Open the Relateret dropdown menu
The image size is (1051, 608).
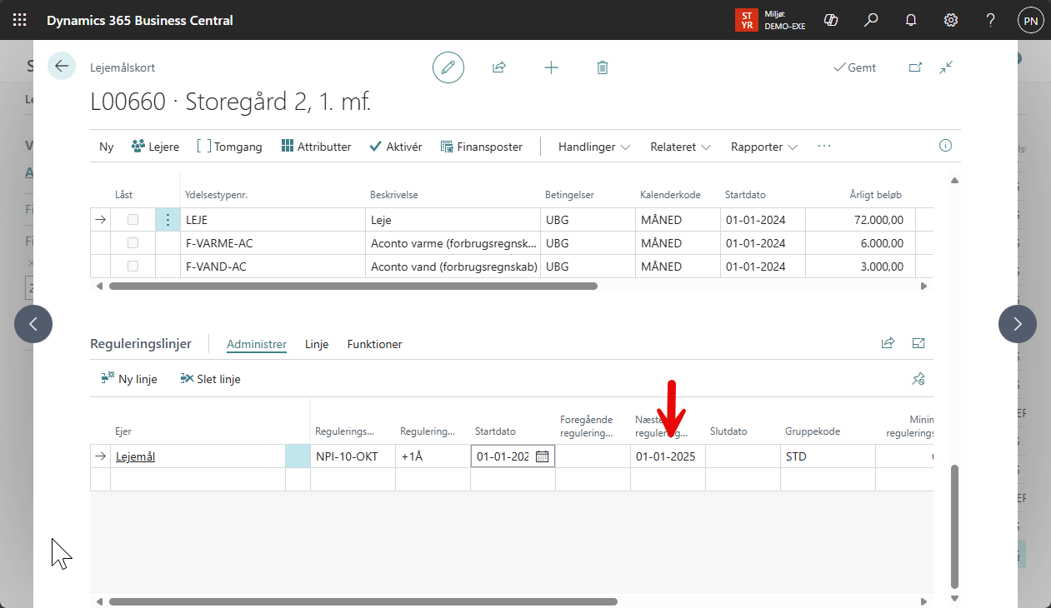point(680,147)
